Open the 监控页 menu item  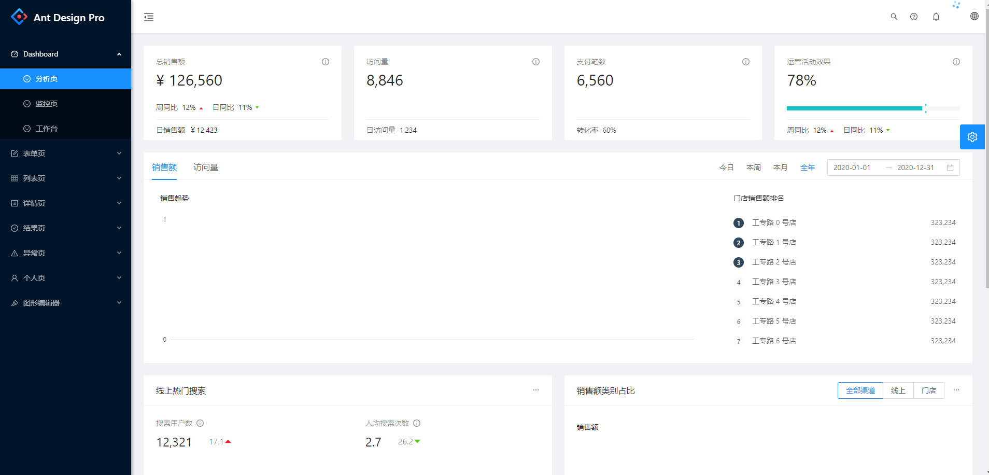(x=65, y=104)
